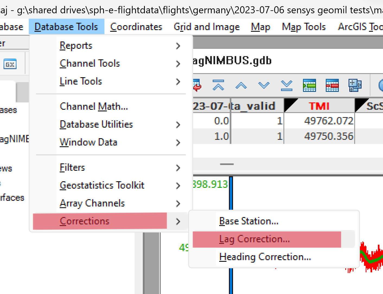This screenshot has width=383, height=294.
Task: Jump to the last line with the bottom chevron icon
Action: pos(286,85)
